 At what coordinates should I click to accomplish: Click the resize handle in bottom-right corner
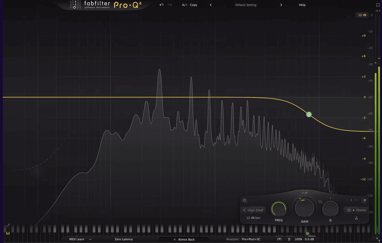click(378, 240)
